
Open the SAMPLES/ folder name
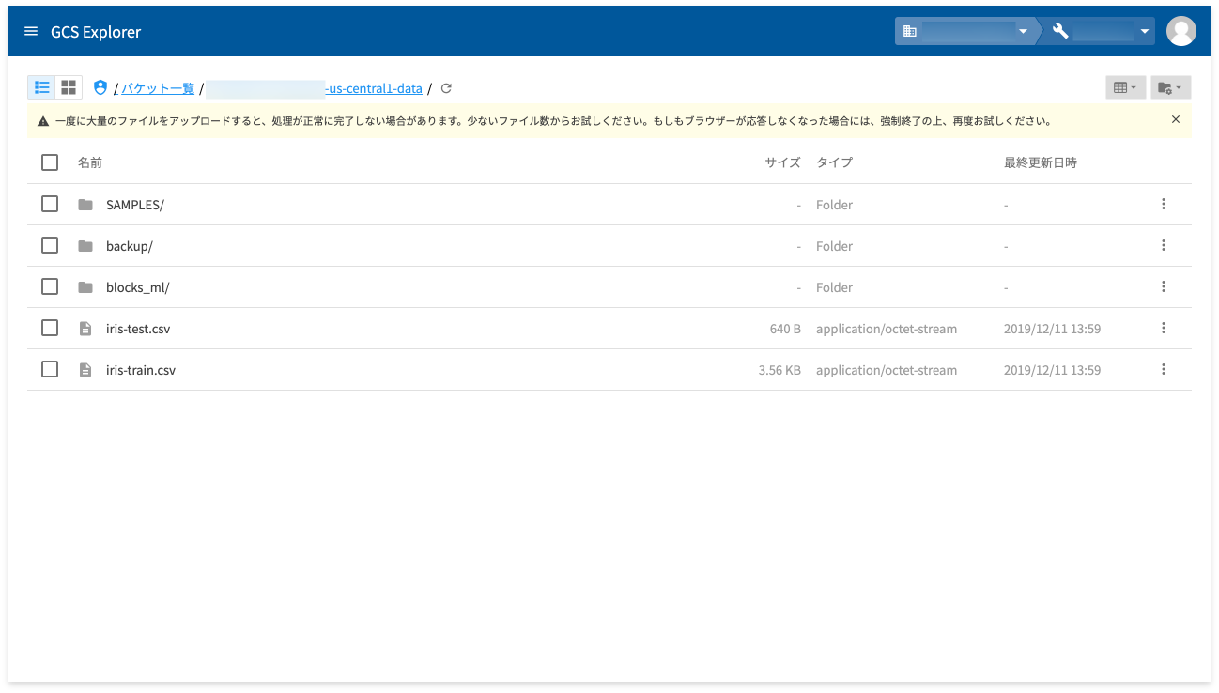(x=135, y=205)
